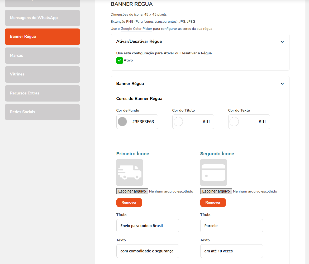Collapse the Banner Régua section chevron

[282, 84]
